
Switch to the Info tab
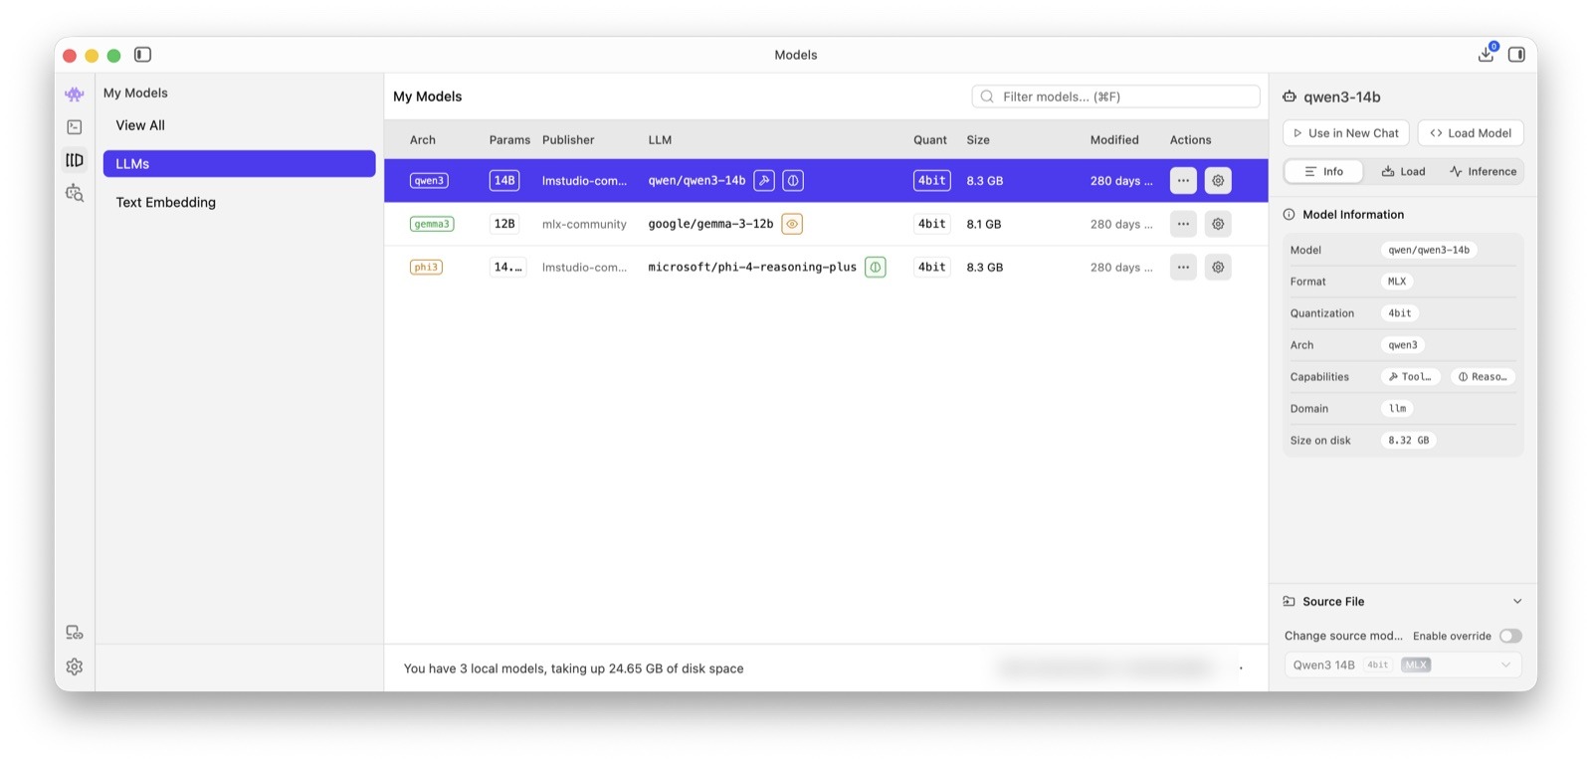(x=1323, y=171)
